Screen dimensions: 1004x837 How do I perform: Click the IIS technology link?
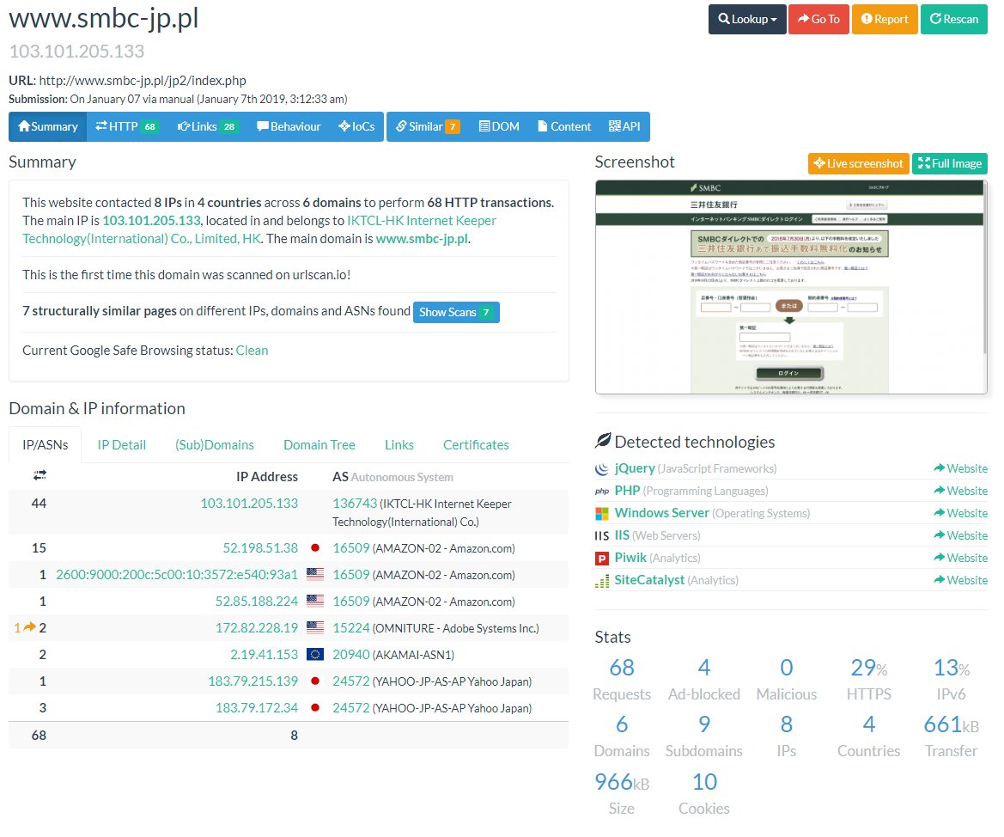point(622,535)
